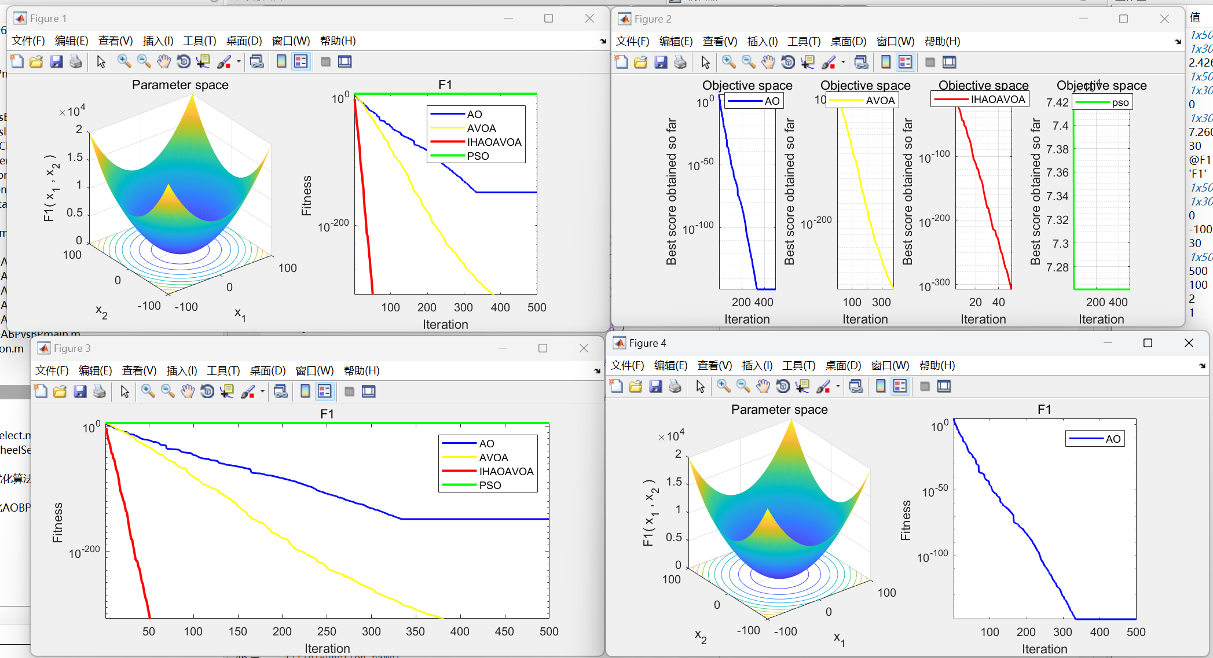Viewport: 1213px width, 658px height.
Task: Activate Rotate 3D tool in Figure 4
Action: [783, 386]
